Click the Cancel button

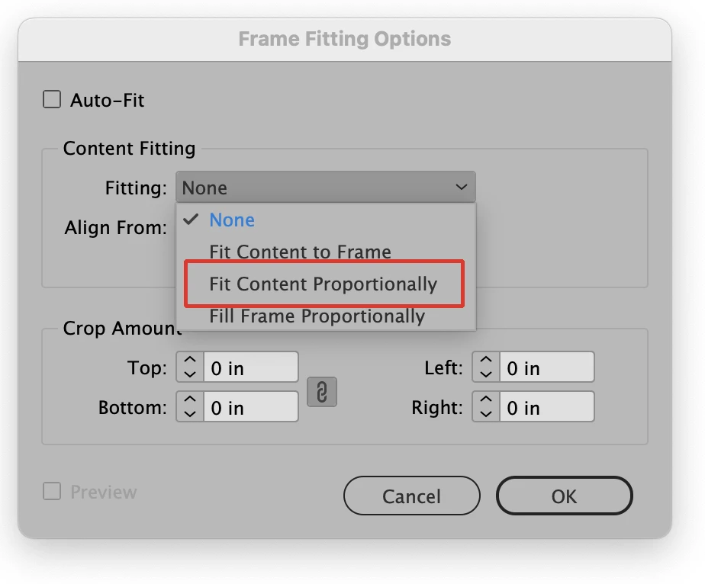(411, 496)
